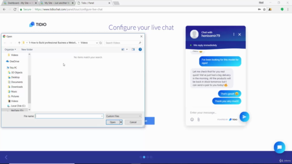Viewport: 292px width, 164px height.
Task: Open the Custom Files file type dropdown
Action: (124, 116)
